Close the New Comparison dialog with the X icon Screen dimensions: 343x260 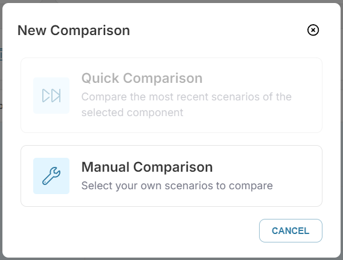(313, 30)
